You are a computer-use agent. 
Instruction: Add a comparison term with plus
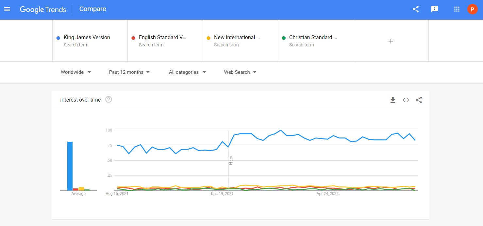391,41
